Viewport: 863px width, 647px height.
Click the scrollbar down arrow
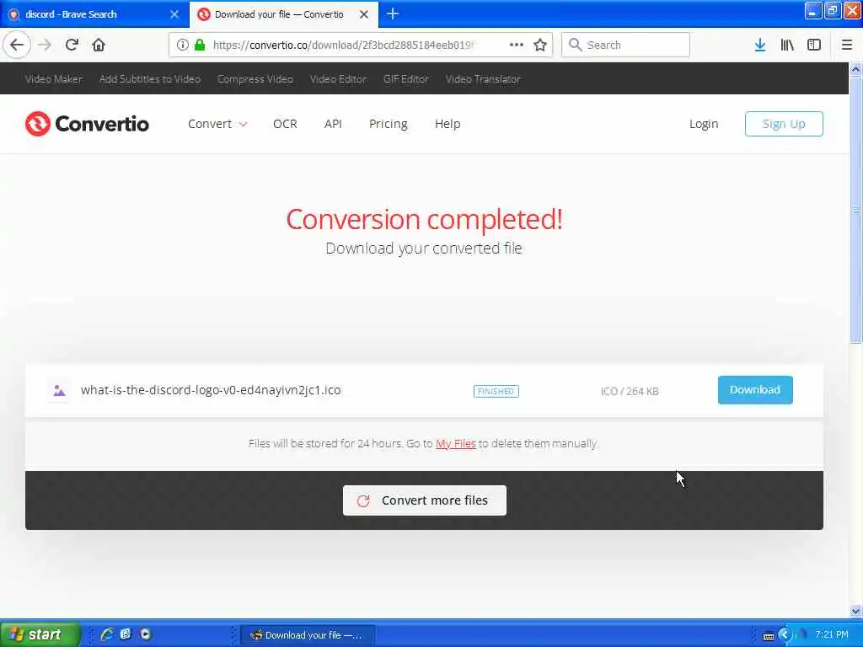click(x=856, y=611)
